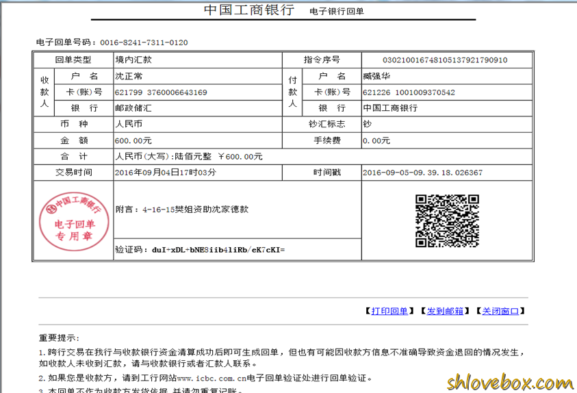Viewport: 577px width, 393px height.
Task: Select payee account 621799 3760006643169
Action: coord(161,92)
